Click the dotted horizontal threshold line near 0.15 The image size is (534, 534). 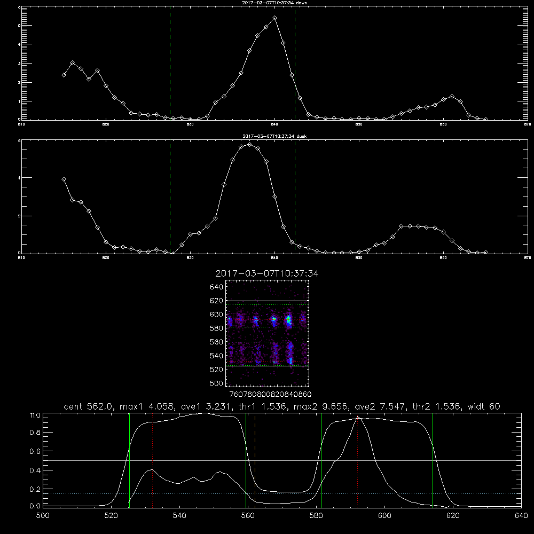pos(282,493)
